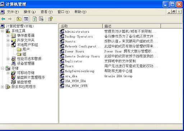This screenshot has width=184, height=131.
Task: Open the 查看(V) menu
Action: click(46, 12)
